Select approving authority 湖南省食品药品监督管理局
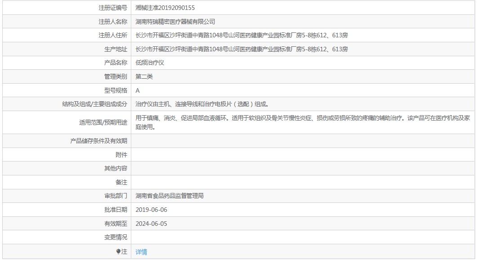The width and height of the screenshot is (477, 260). click(x=169, y=196)
